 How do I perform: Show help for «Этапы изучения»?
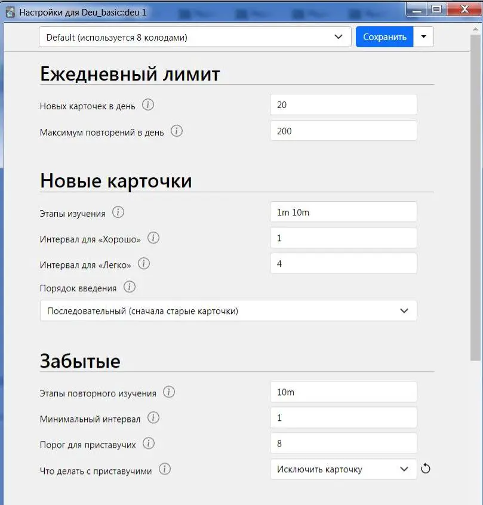coord(118,213)
